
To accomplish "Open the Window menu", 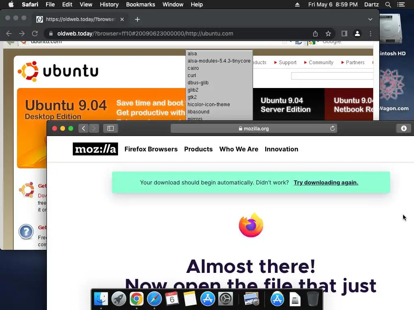I will click(x=173, y=4).
